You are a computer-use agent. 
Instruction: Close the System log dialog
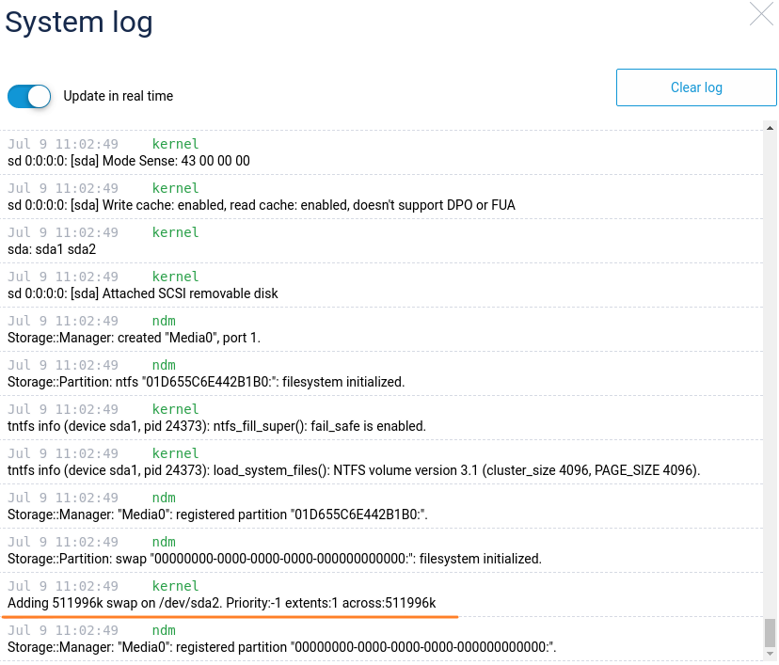761,13
